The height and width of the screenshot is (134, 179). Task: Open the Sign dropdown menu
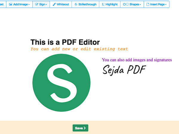click(x=41, y=4)
